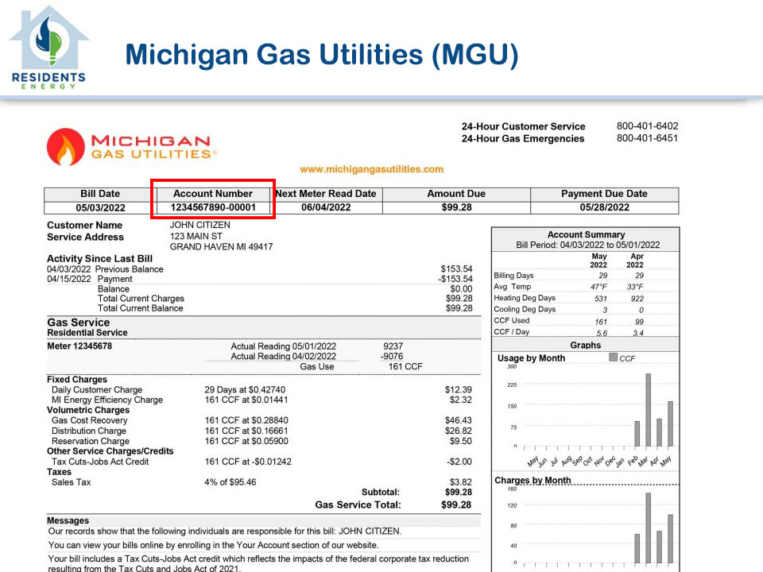The image size is (763, 572).
Task: Click the Charges by Month chart heading
Action: pos(533,481)
